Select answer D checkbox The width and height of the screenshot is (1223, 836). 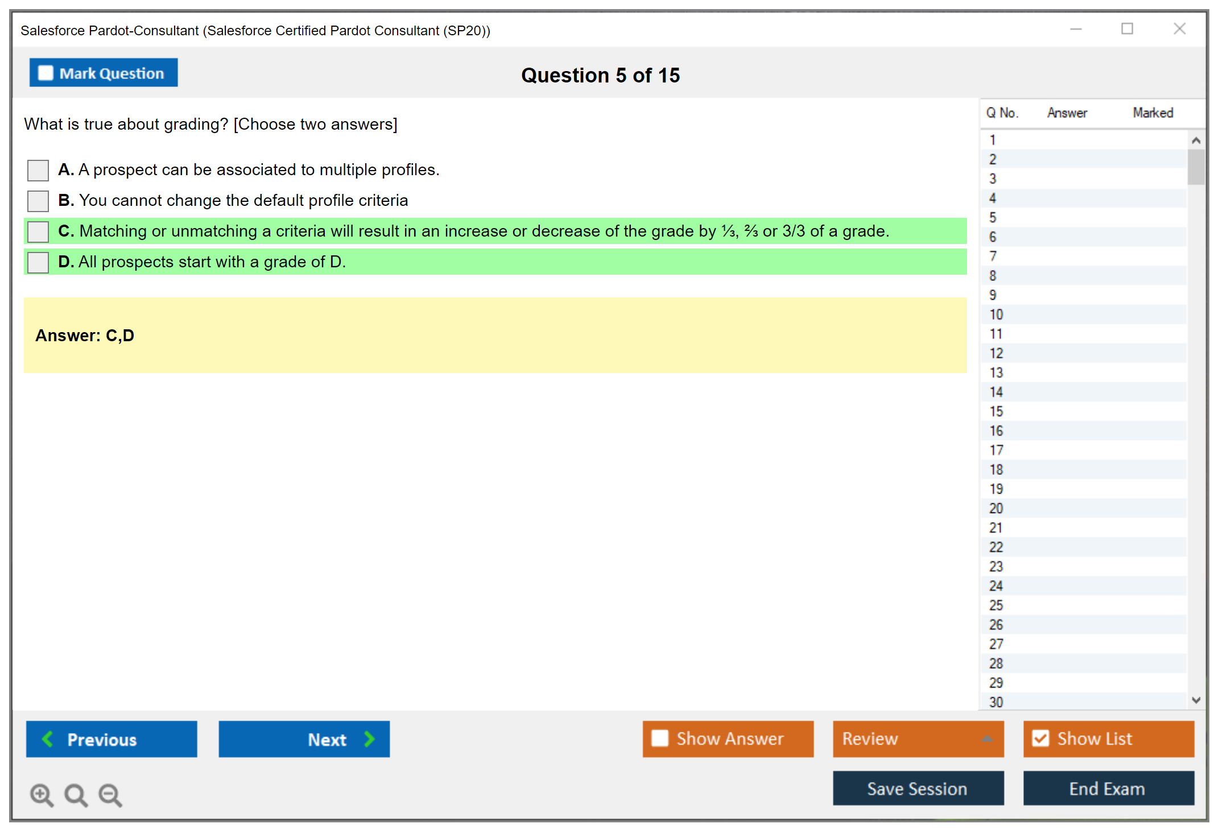[38, 262]
